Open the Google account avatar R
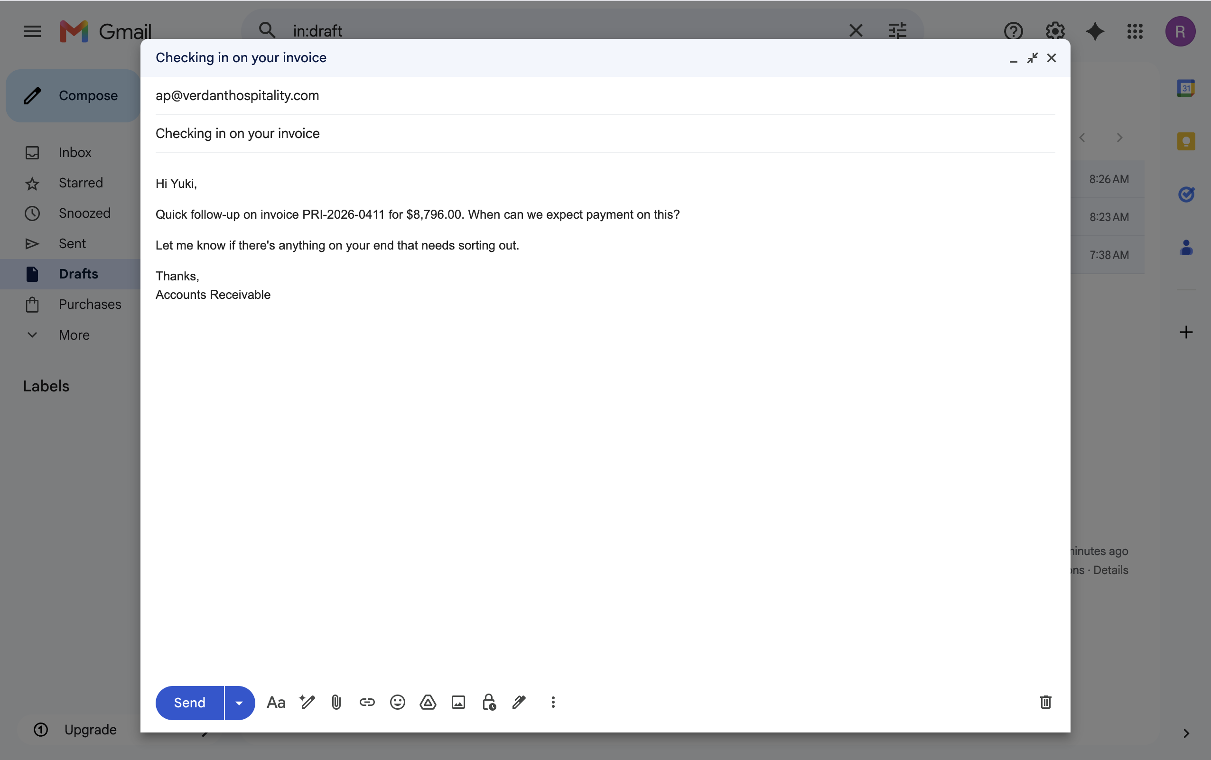The width and height of the screenshot is (1211, 760). click(1180, 31)
